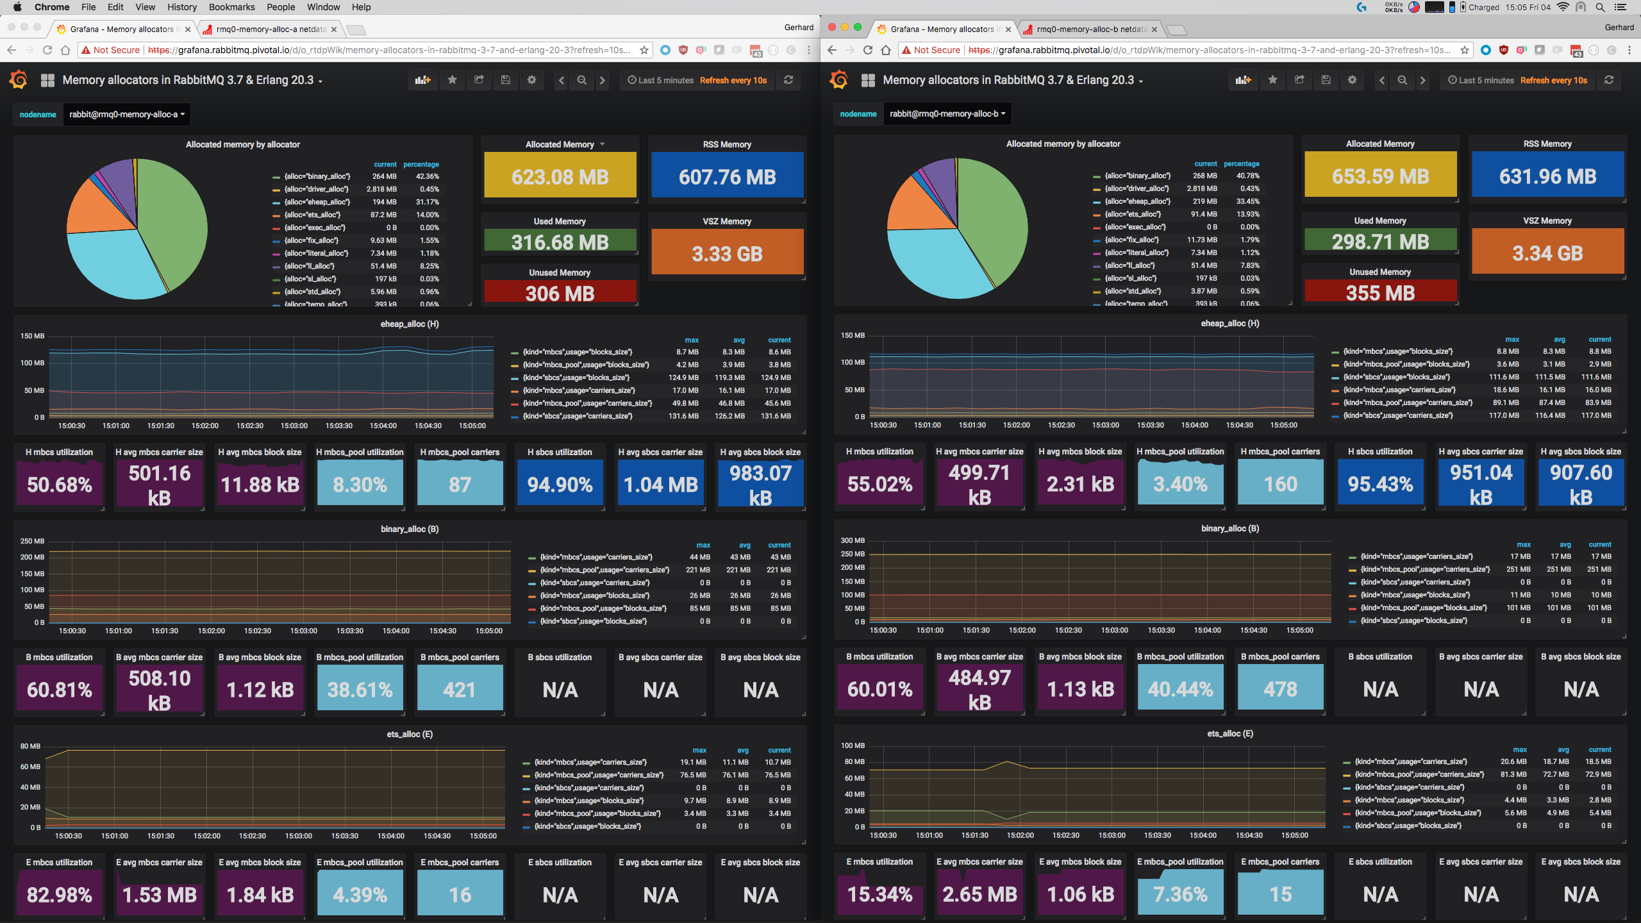This screenshot has width=1641, height=923.
Task: Open People menu in menu bar
Action: [x=281, y=7]
